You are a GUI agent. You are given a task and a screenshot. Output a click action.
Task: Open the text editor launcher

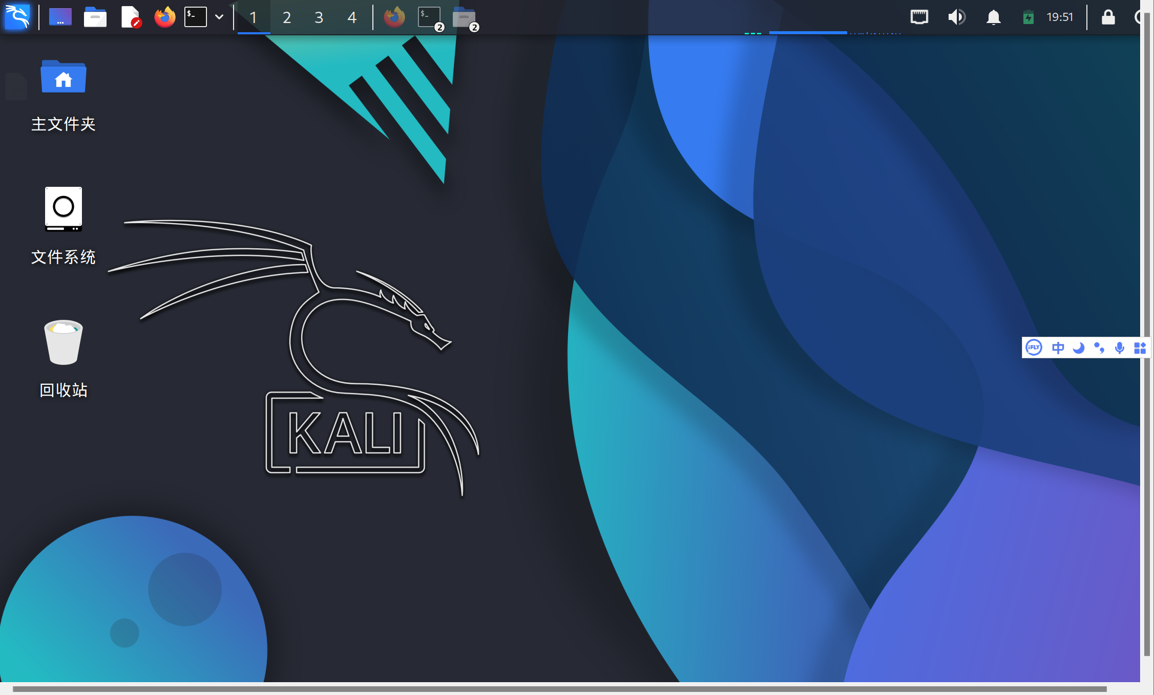pyautogui.click(x=131, y=17)
